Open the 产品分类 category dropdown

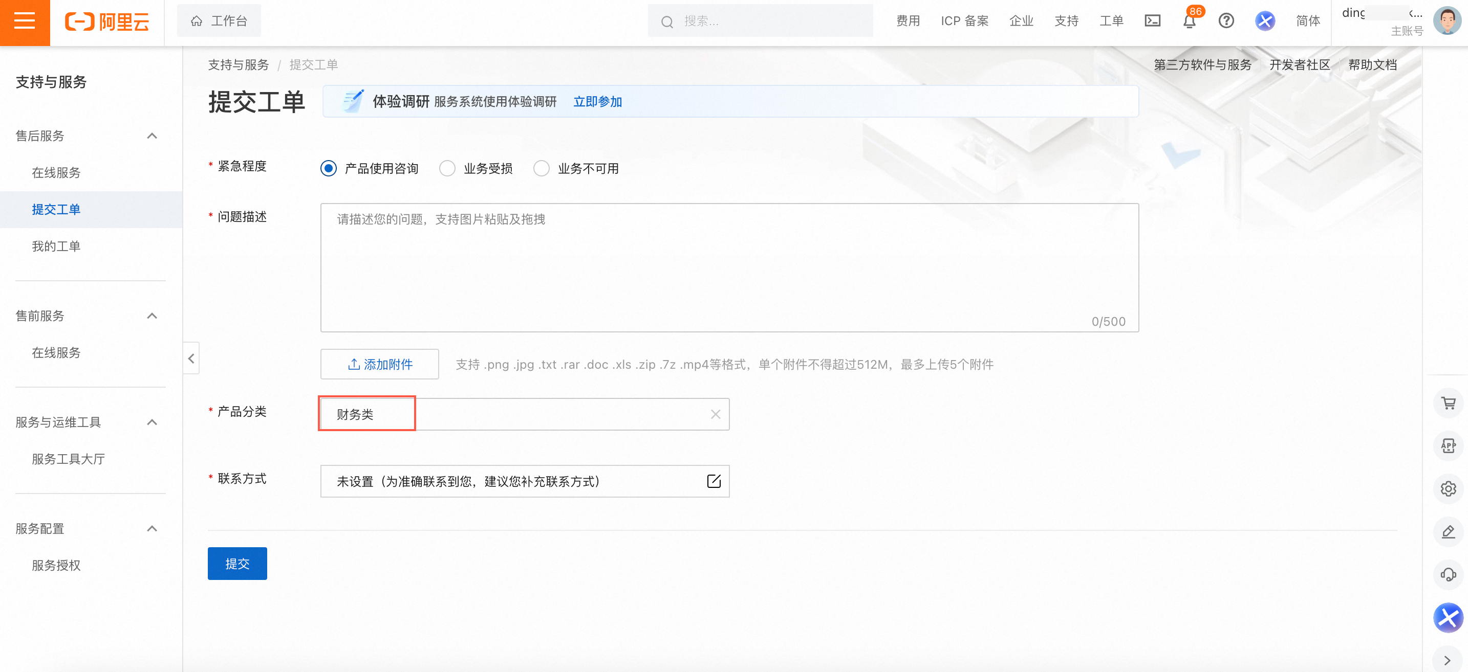[x=524, y=414]
